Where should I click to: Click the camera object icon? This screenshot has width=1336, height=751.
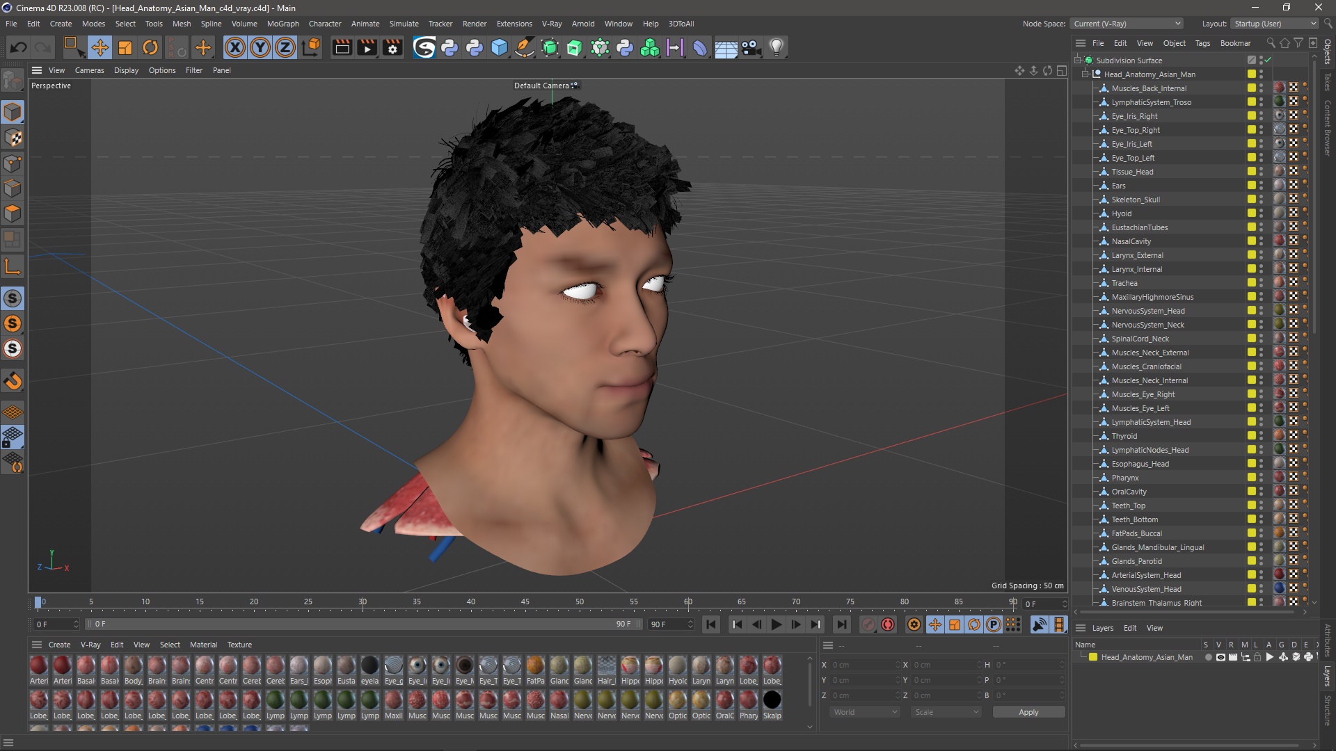pyautogui.click(x=751, y=47)
